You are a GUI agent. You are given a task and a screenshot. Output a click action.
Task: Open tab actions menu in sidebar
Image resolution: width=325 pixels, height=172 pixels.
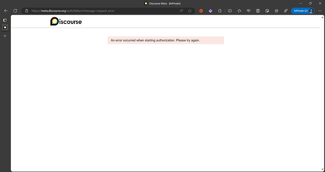(5, 20)
